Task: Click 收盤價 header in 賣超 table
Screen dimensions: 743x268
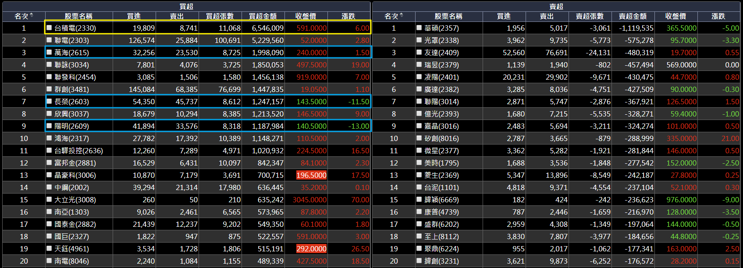Action: click(676, 16)
